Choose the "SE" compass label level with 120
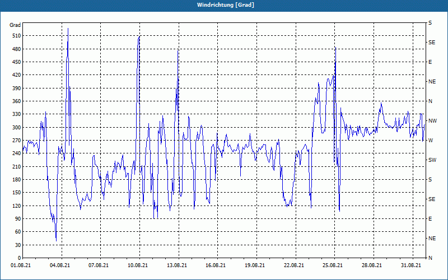 point(432,199)
